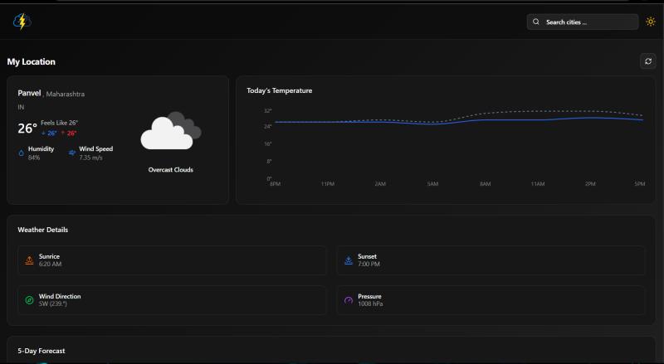664x364 pixels.
Task: Click the wind speed icon
Action: coord(72,153)
